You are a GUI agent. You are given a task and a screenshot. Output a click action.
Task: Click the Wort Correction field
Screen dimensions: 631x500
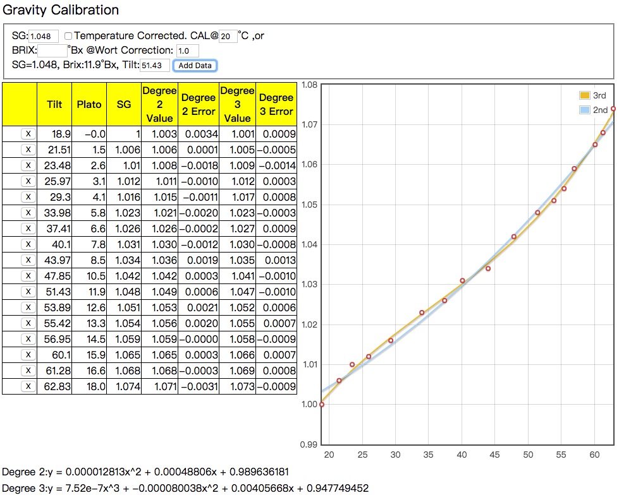click(x=188, y=51)
